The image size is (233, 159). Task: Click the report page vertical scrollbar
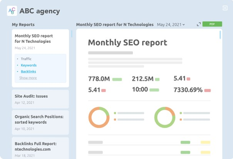coord(220,35)
